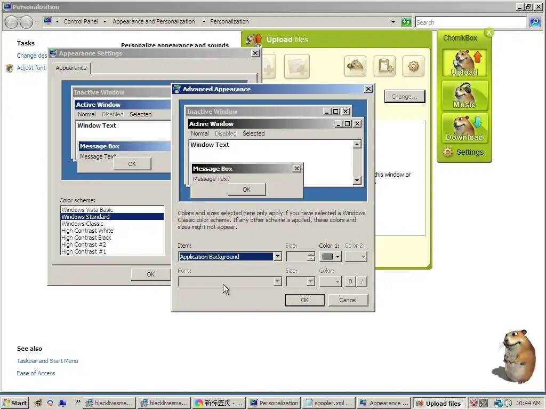Image resolution: width=546 pixels, height=410 pixels.
Task: Open Adjust font size task link
Action: pos(31,68)
